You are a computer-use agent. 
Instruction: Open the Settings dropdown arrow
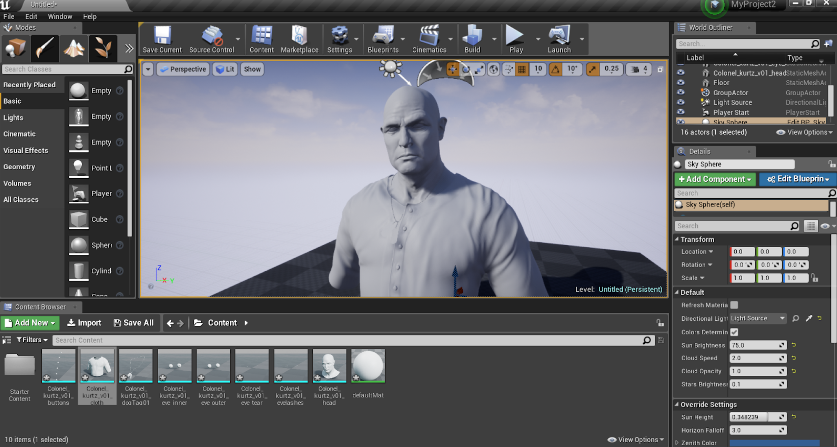coord(356,39)
